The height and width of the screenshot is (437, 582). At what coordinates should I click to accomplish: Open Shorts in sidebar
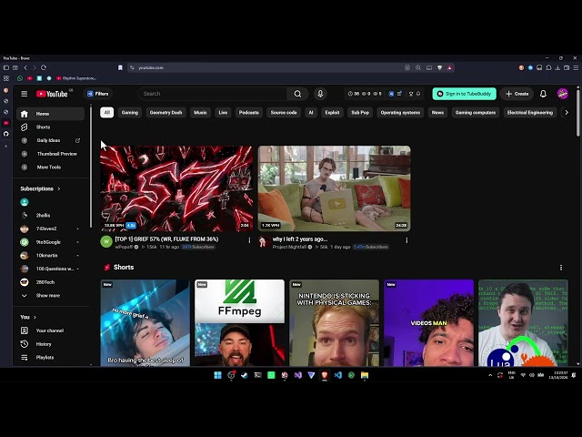point(51,127)
